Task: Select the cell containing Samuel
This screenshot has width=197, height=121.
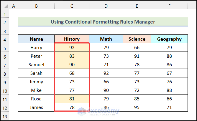Action: pos(36,65)
